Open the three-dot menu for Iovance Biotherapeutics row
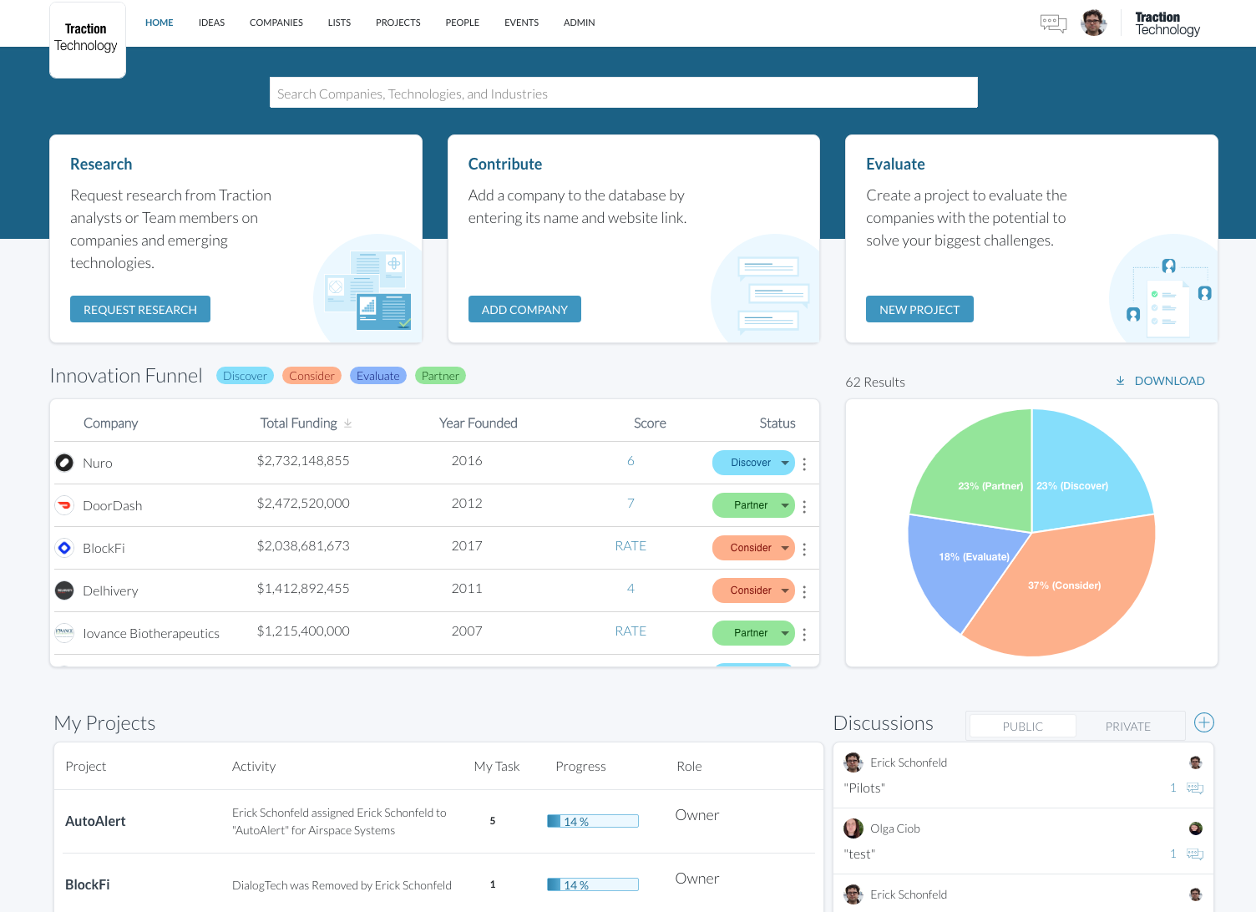 (x=804, y=634)
